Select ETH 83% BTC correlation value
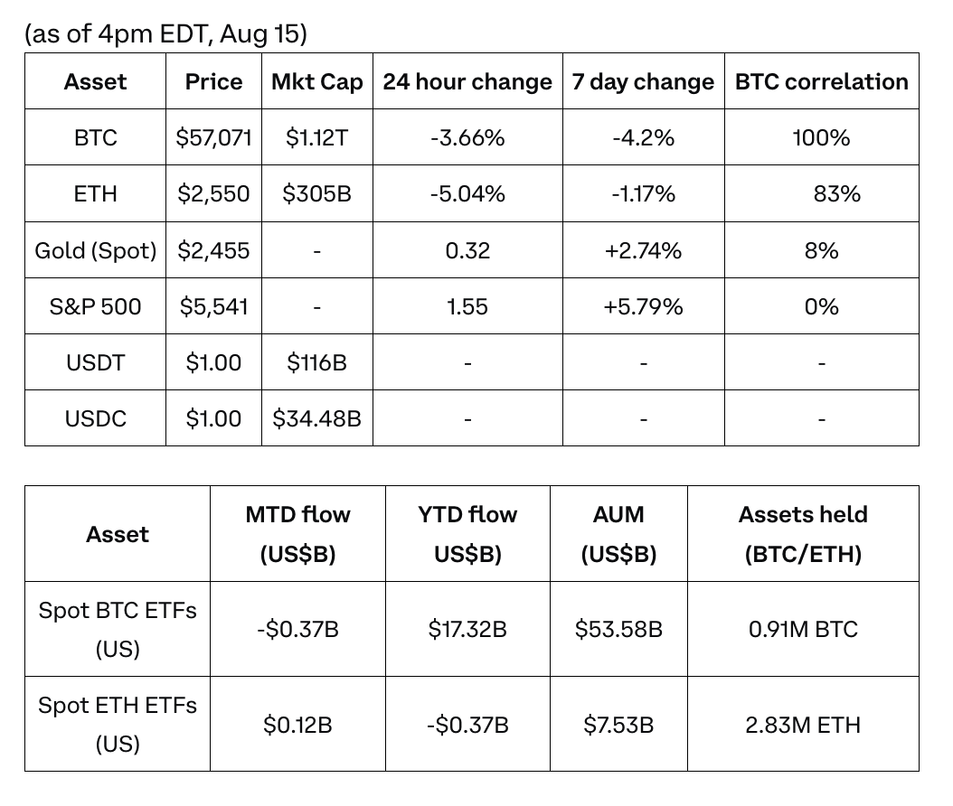953x806 pixels. point(837,193)
